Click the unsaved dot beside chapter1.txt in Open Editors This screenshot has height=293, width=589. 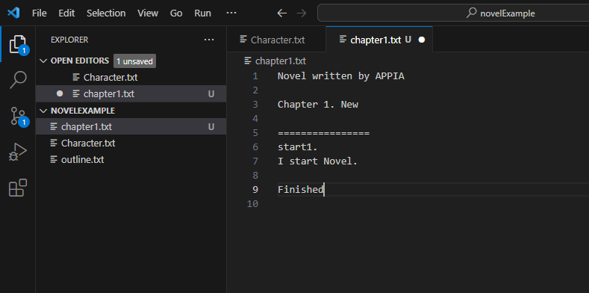point(60,93)
